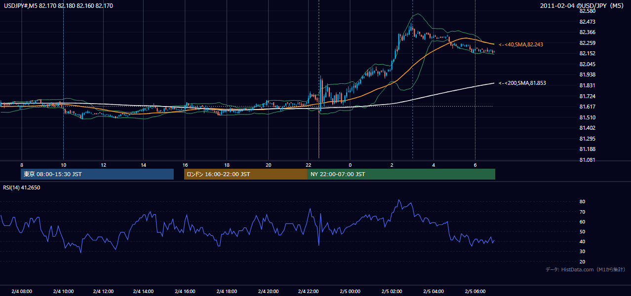This screenshot has height=296, width=631.
Task: Click price axis label 81.295
Action: (587, 139)
